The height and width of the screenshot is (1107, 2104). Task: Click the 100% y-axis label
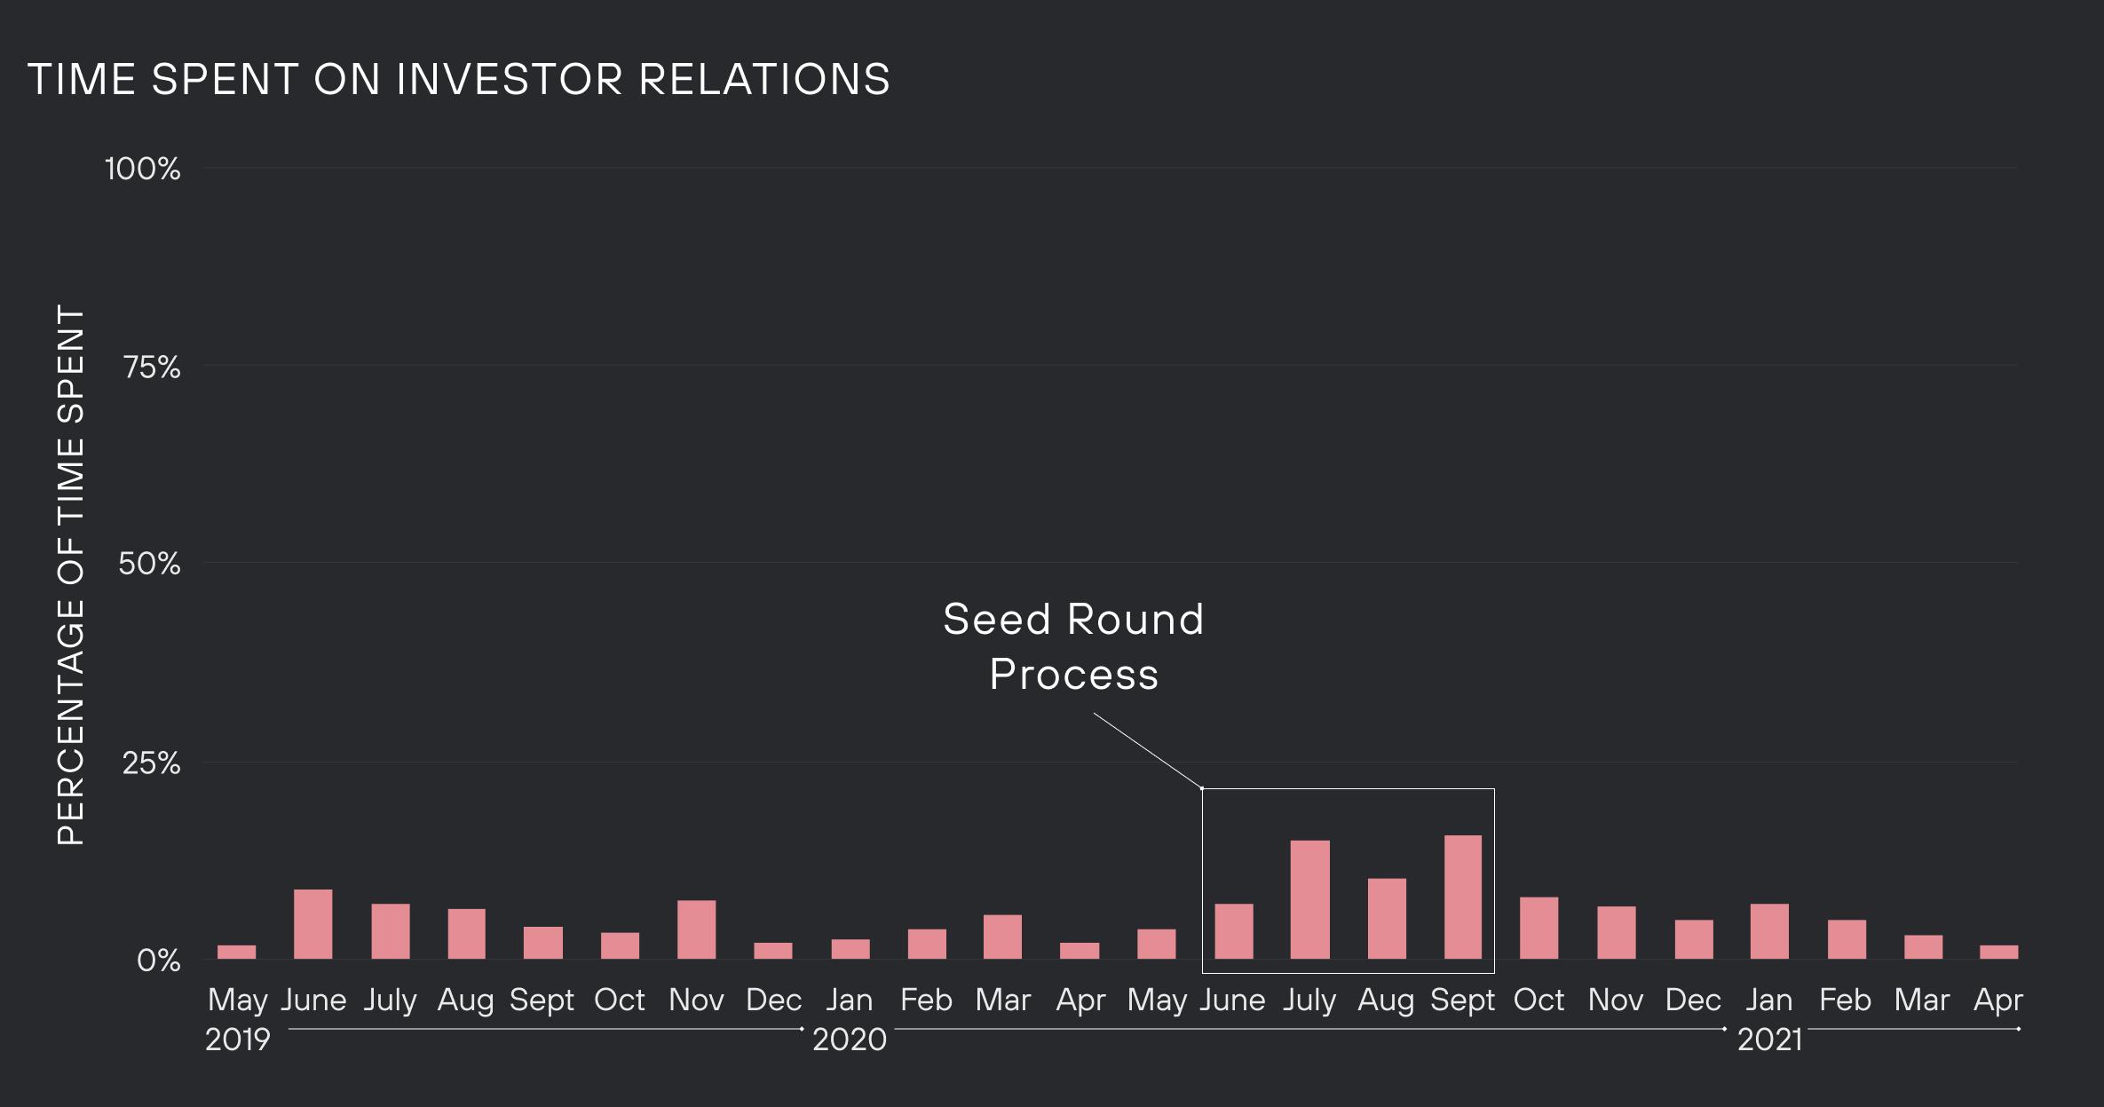143,169
